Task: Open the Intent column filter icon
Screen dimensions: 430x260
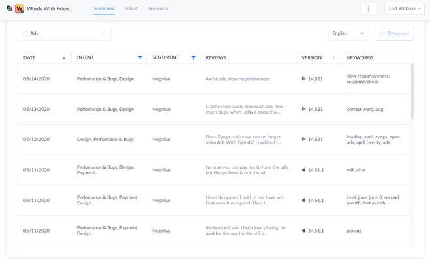Action: click(x=140, y=57)
